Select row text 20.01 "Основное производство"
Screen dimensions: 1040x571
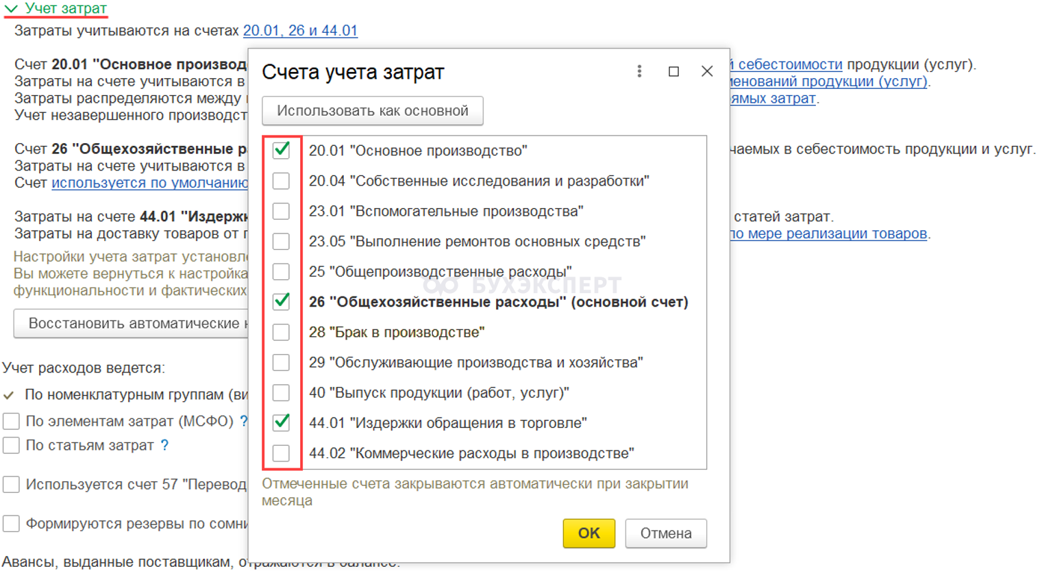(418, 151)
